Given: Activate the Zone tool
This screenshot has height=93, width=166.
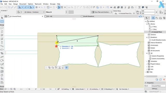Looking at the screenshot, I should click(2, 83).
